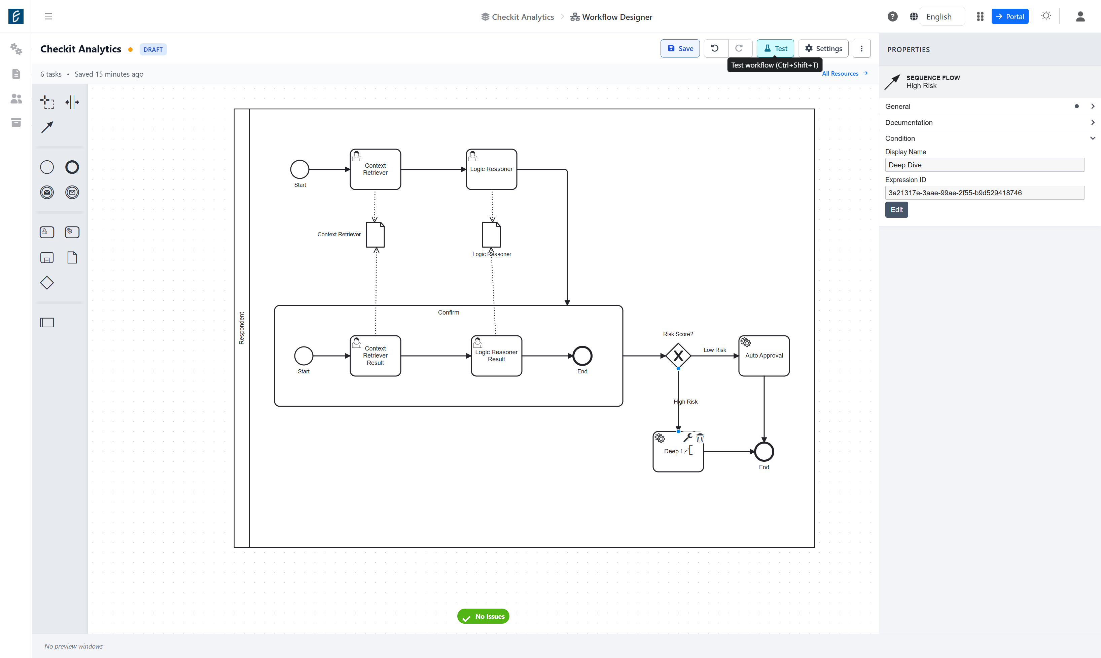1101x658 pixels.
Task: Click the No Issues status badge
Action: pyautogui.click(x=483, y=616)
